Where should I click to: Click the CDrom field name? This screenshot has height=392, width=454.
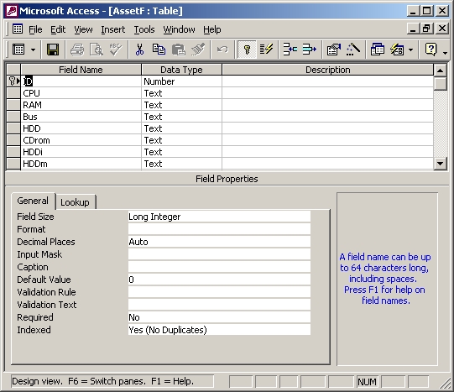(81, 140)
